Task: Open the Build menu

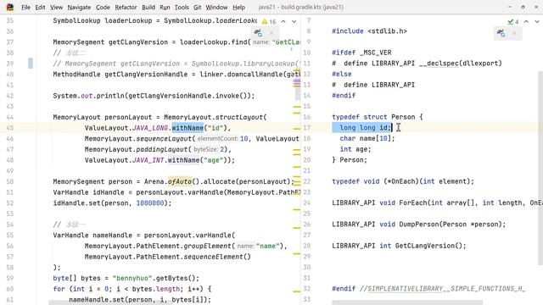Action: click(x=148, y=7)
